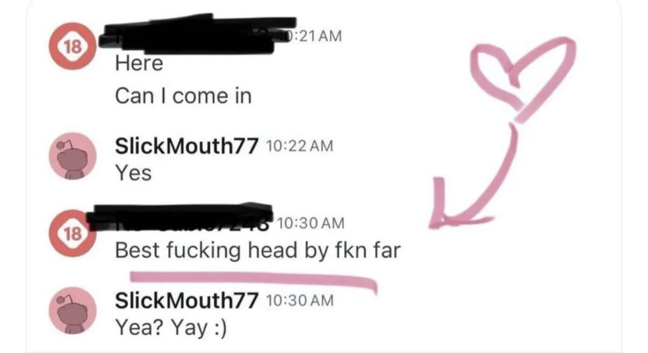Tap the Snoo avatar next to "Yes"
Screen dimensions: 648x353
pyautogui.click(x=73, y=157)
